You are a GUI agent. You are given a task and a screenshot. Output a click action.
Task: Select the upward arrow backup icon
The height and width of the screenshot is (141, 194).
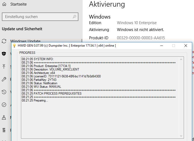(x=4, y=66)
